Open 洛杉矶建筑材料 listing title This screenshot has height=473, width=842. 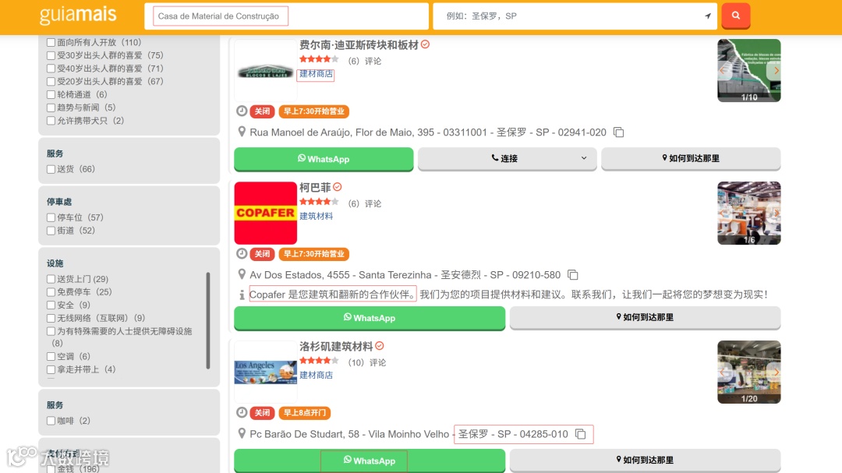[x=336, y=346]
